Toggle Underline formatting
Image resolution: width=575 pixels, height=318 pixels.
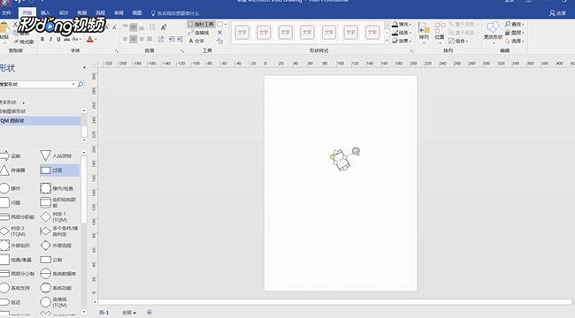click(x=58, y=39)
